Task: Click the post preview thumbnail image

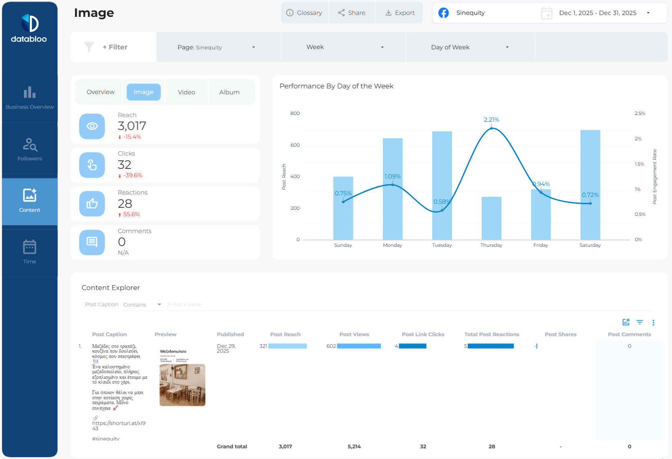Action: 182,385
